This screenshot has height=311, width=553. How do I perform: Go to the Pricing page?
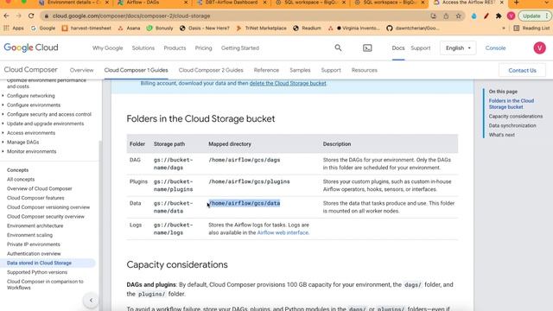pyautogui.click(x=204, y=48)
